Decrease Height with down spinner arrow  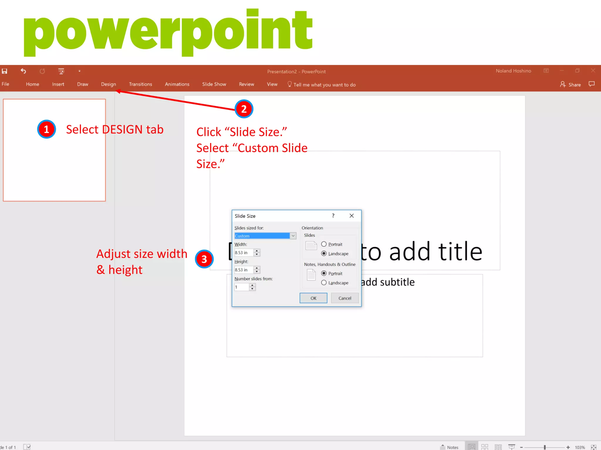[x=257, y=272]
